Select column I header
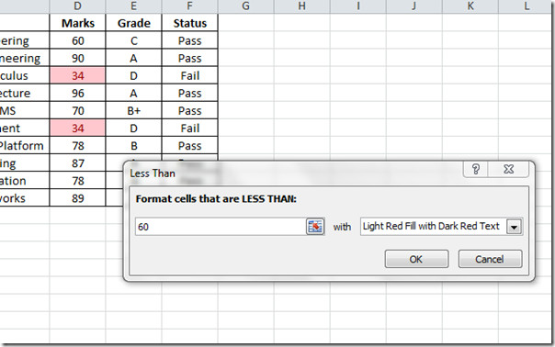The width and height of the screenshot is (555, 347). coord(357,6)
